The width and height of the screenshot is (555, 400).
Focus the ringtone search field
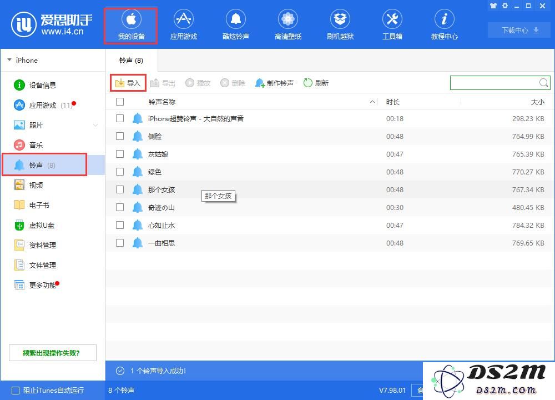[494, 83]
